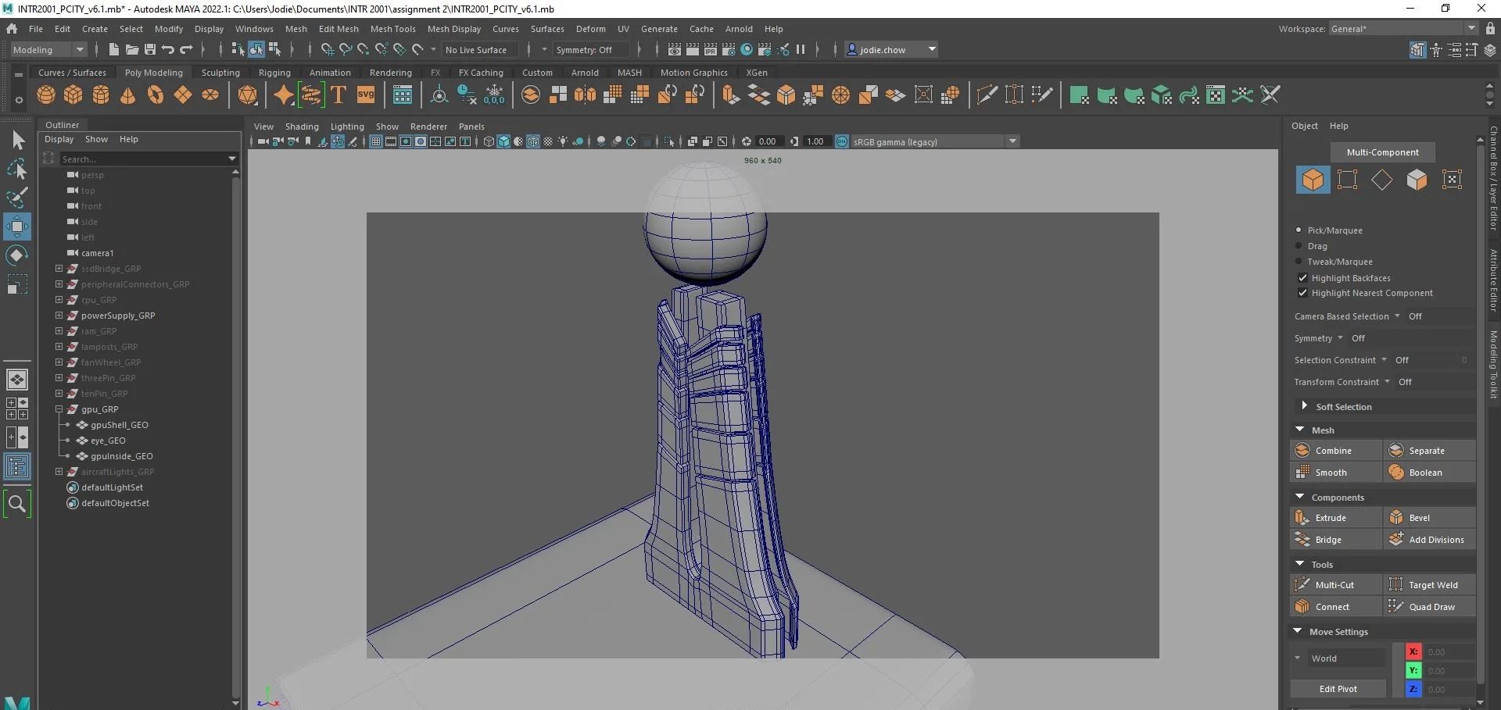
Task: Open the Shading menu in viewport panel
Action: pyautogui.click(x=302, y=127)
